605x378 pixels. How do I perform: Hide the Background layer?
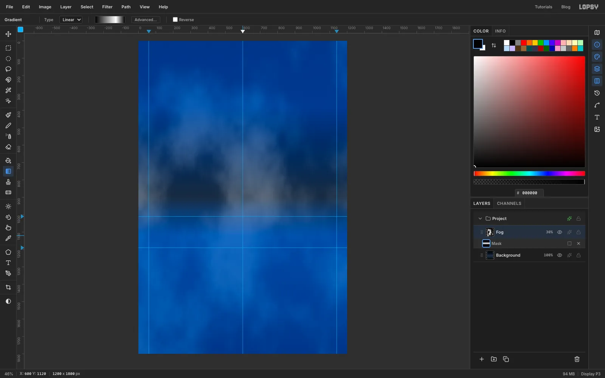[560, 255]
